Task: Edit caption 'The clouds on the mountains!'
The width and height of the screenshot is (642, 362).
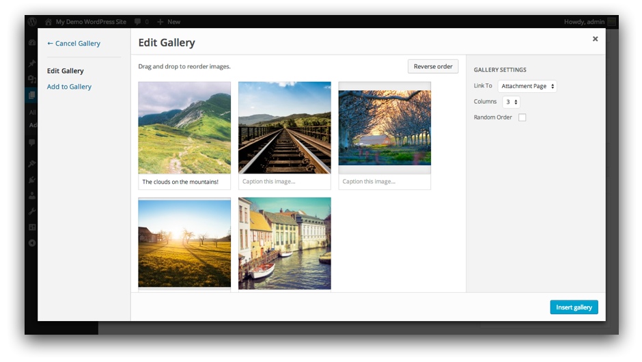Action: [x=184, y=182]
